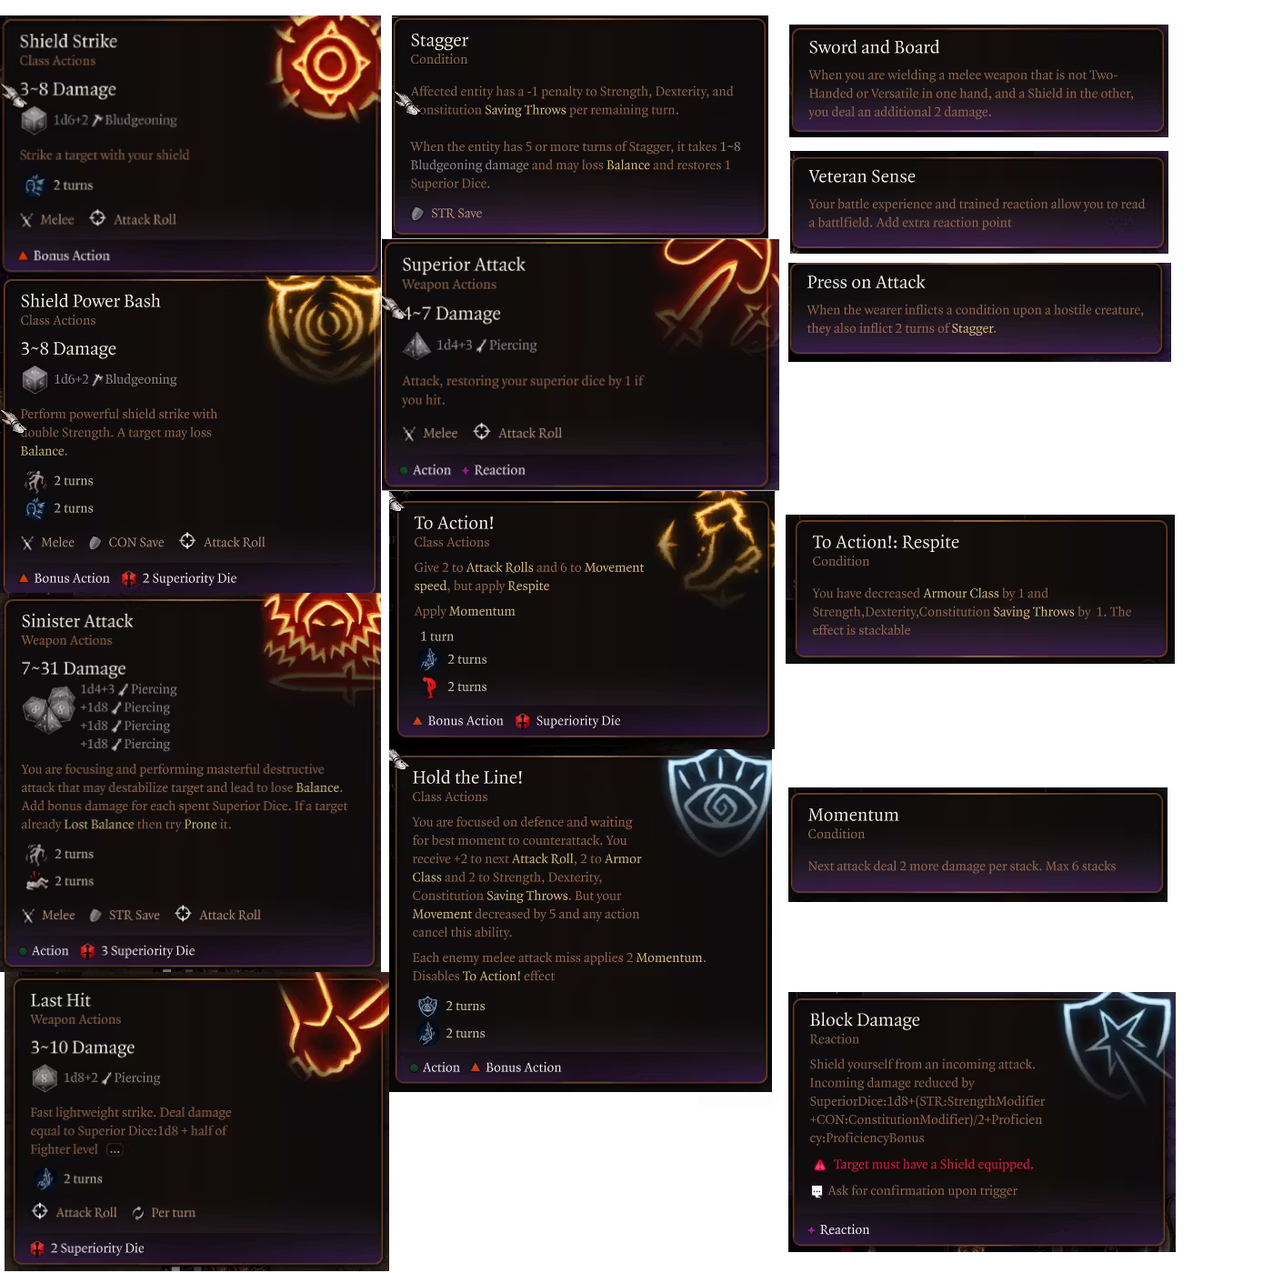Expand the ellipsis in Last Hit description
Screen dimensions: 1273x1273
(115, 1150)
